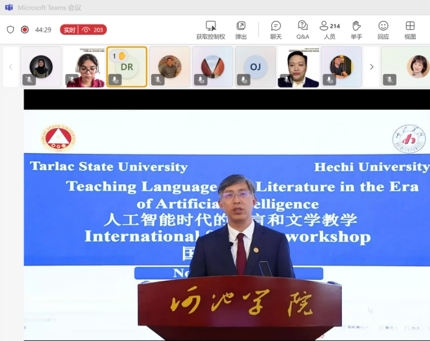The height and width of the screenshot is (341, 430).
Task: Click muted mic icon on OJ tile
Action: coord(243,80)
